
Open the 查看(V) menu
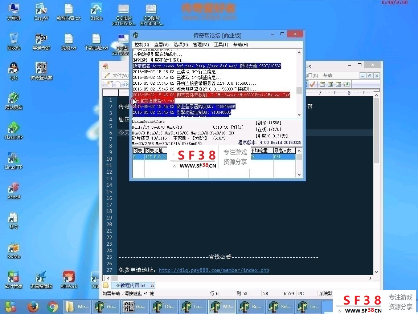coord(161,45)
